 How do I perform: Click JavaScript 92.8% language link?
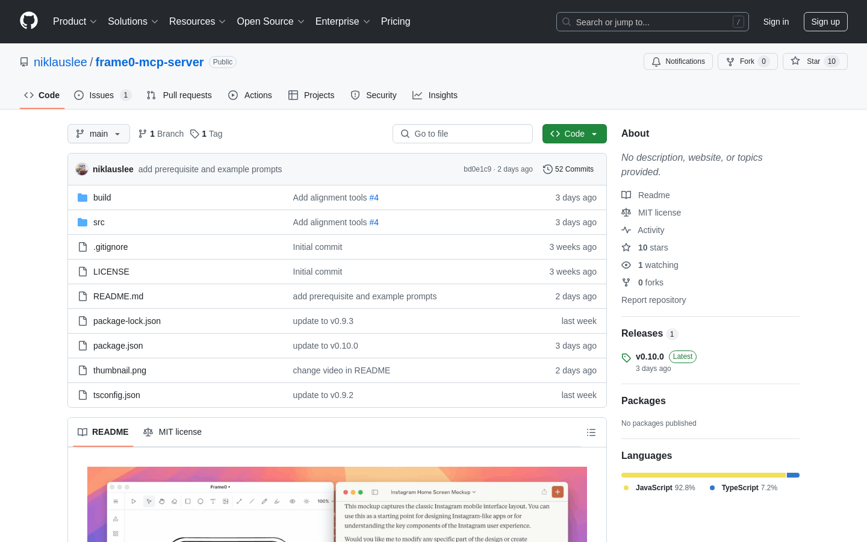659,488
